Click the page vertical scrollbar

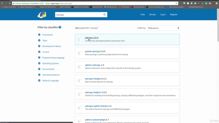[x=218, y=25]
